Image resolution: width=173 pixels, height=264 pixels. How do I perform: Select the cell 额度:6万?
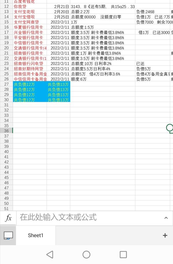coord(103,79)
